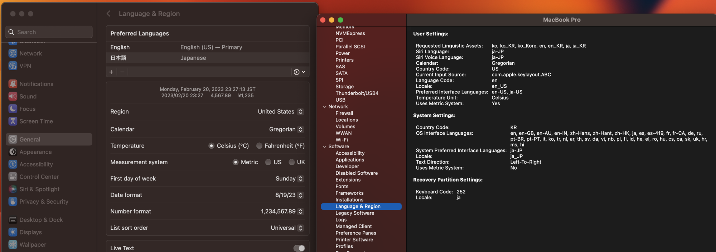716x252 pixels.
Task: Choose US measurement system
Action: 268,162
